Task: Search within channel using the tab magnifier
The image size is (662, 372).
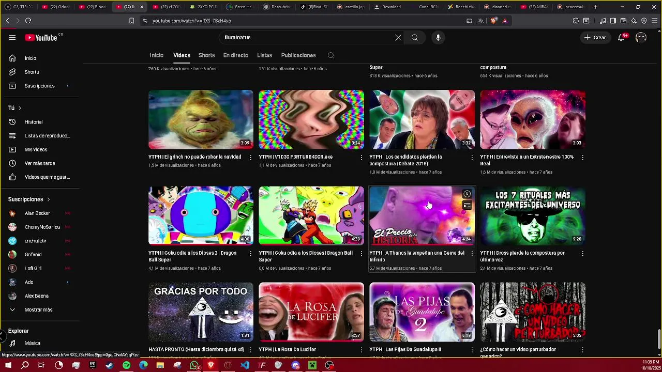Action: pyautogui.click(x=331, y=55)
